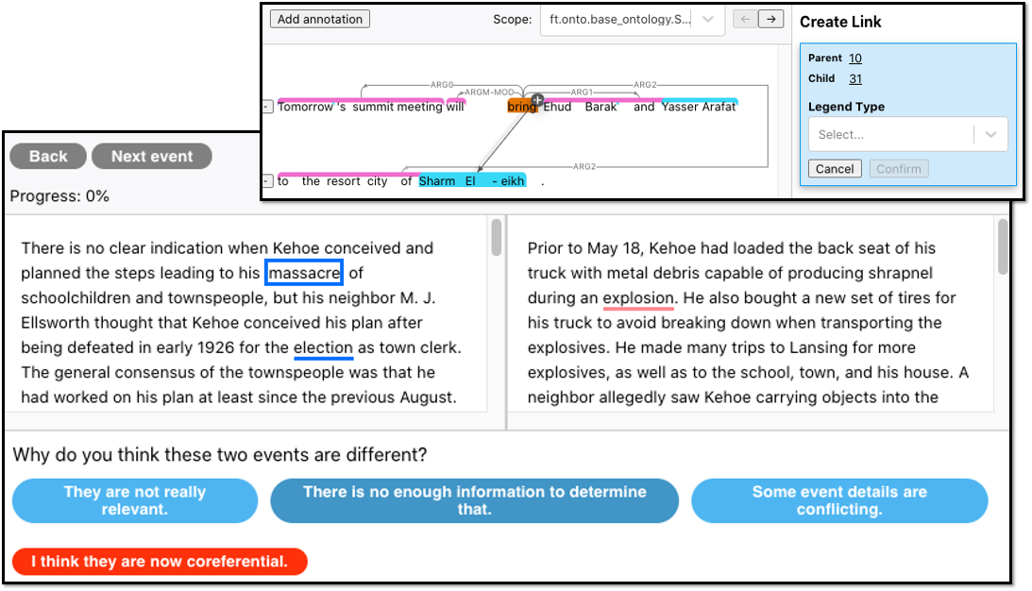1032x591 pixels.
Task: Click the boxed word 'massacre'
Action: (x=304, y=273)
